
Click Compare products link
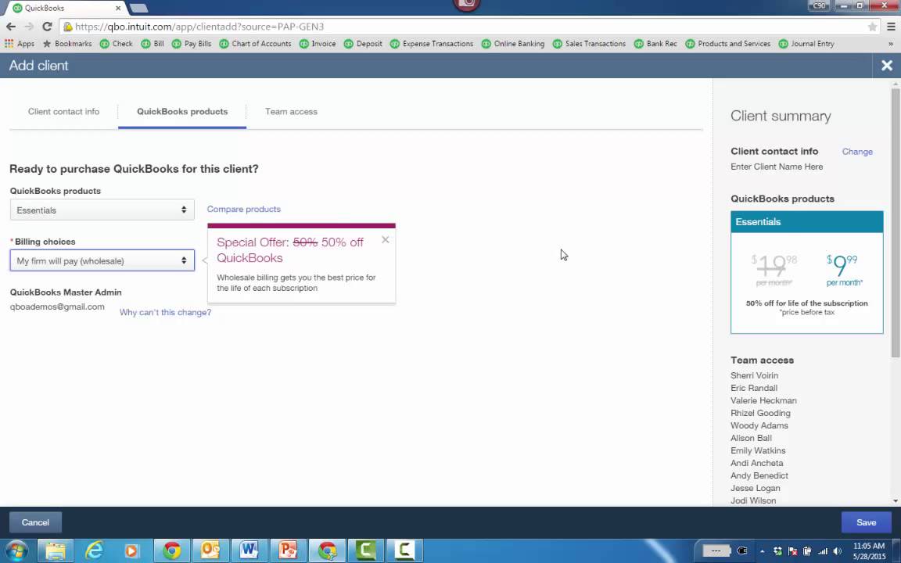[244, 209]
